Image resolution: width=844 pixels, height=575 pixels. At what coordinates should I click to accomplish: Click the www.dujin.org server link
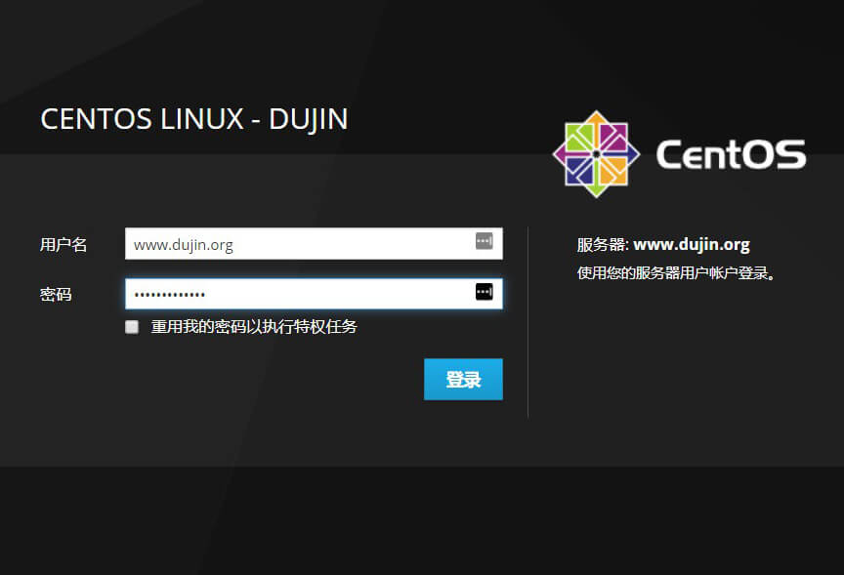pyautogui.click(x=693, y=243)
